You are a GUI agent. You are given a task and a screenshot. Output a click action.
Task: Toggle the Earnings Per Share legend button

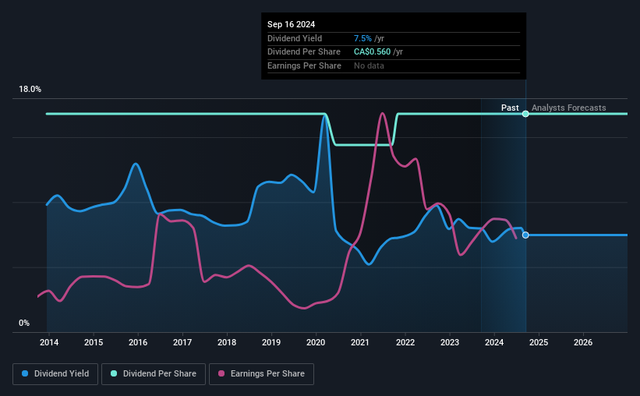point(261,374)
